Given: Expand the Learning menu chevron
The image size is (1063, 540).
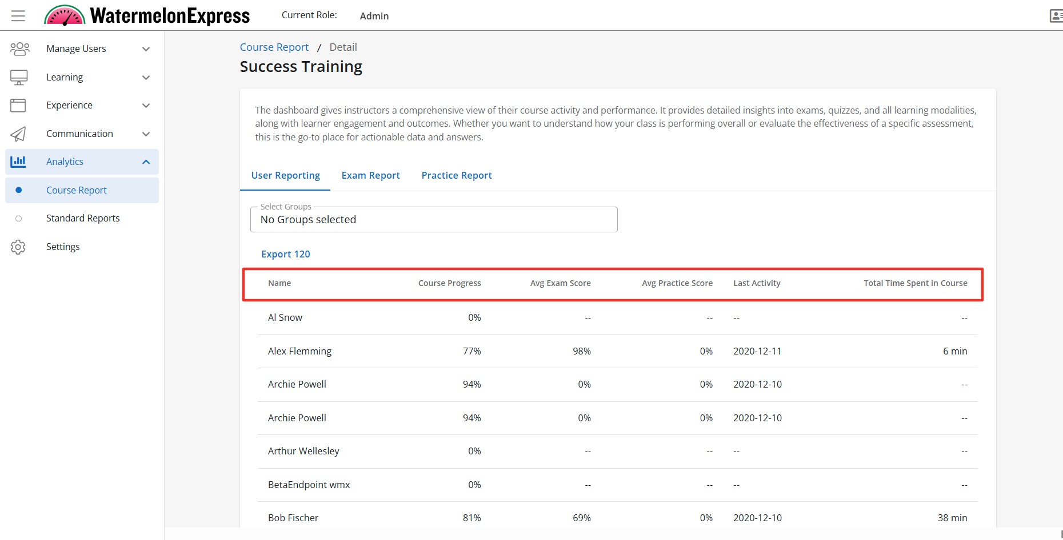Looking at the screenshot, I should pos(146,77).
